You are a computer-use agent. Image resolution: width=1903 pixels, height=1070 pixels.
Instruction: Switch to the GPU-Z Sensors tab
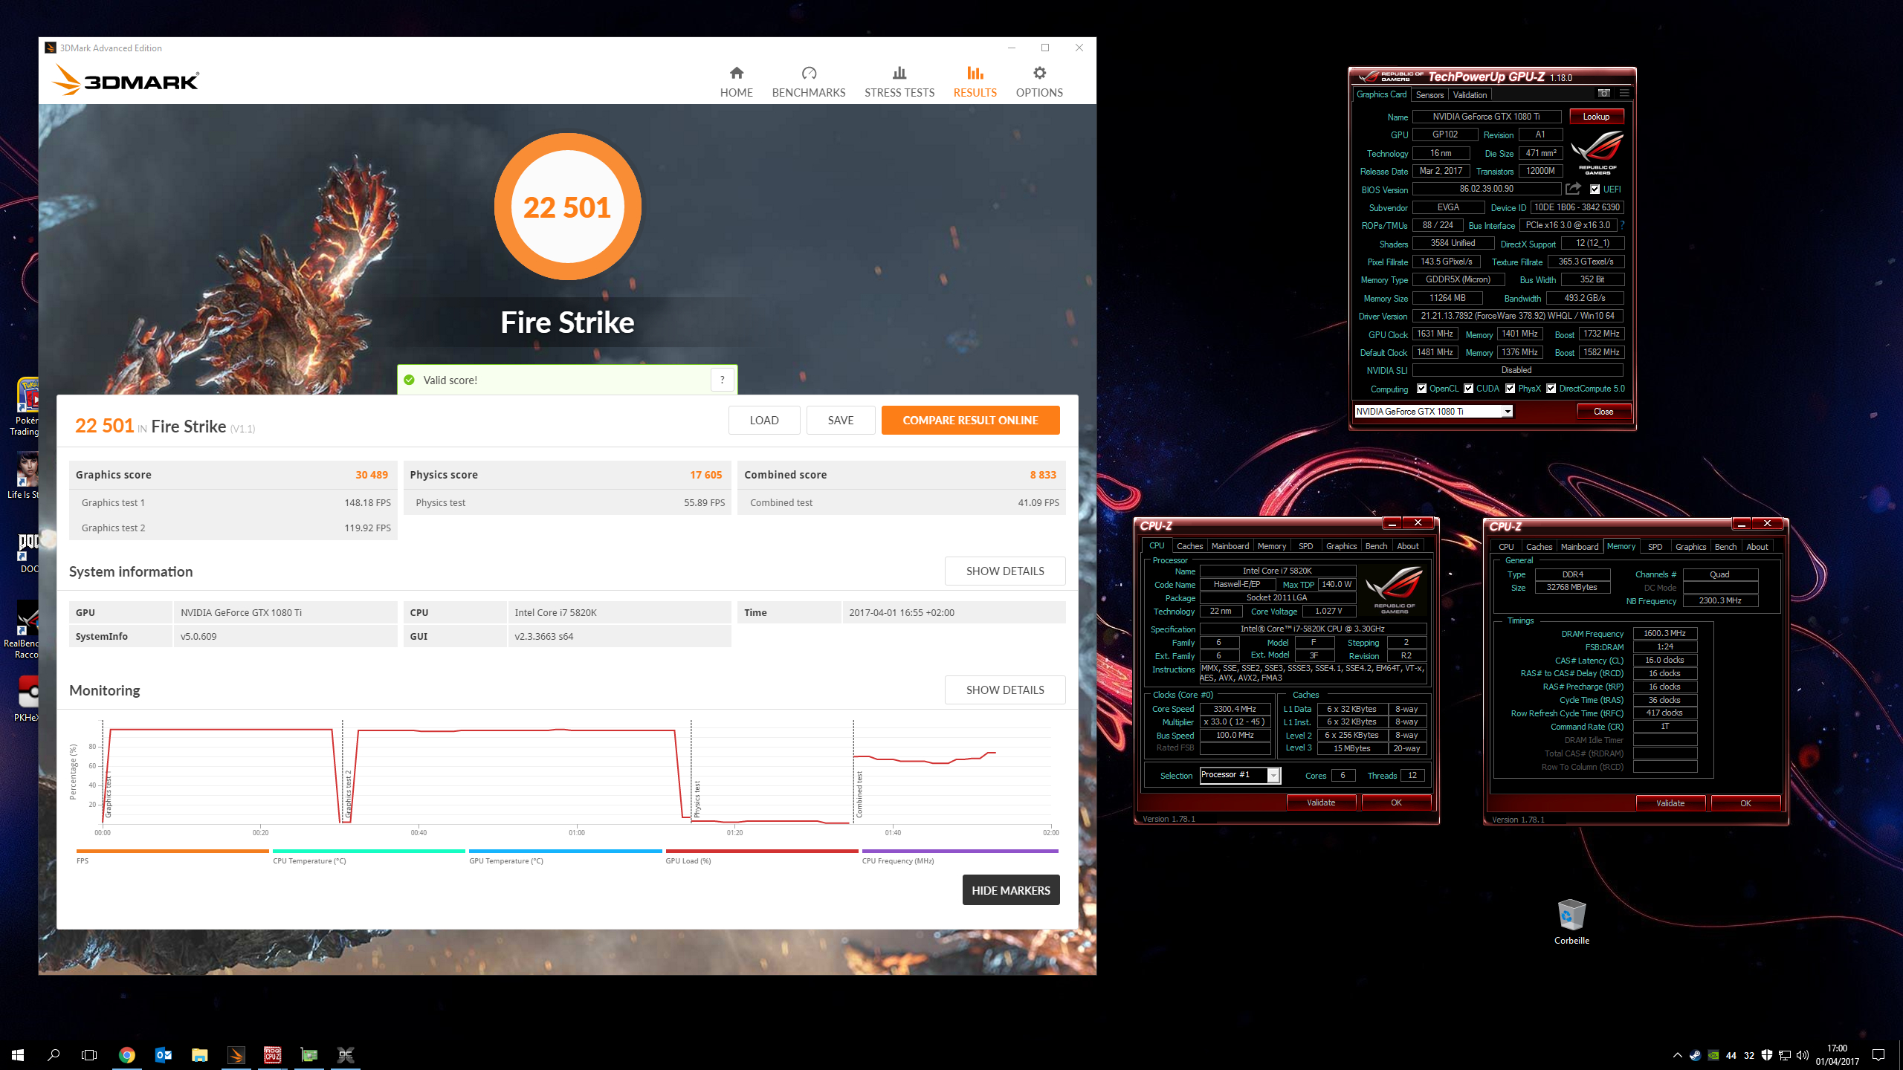pos(1429,94)
